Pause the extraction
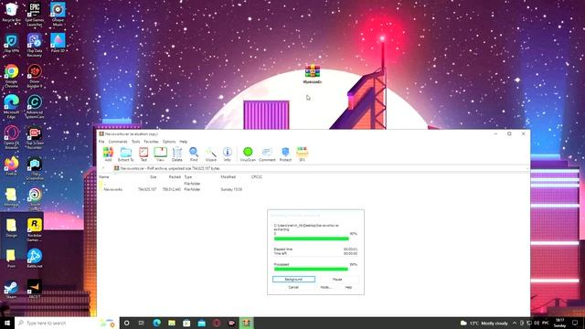Screen dimensions: 585x329 tap(337, 280)
